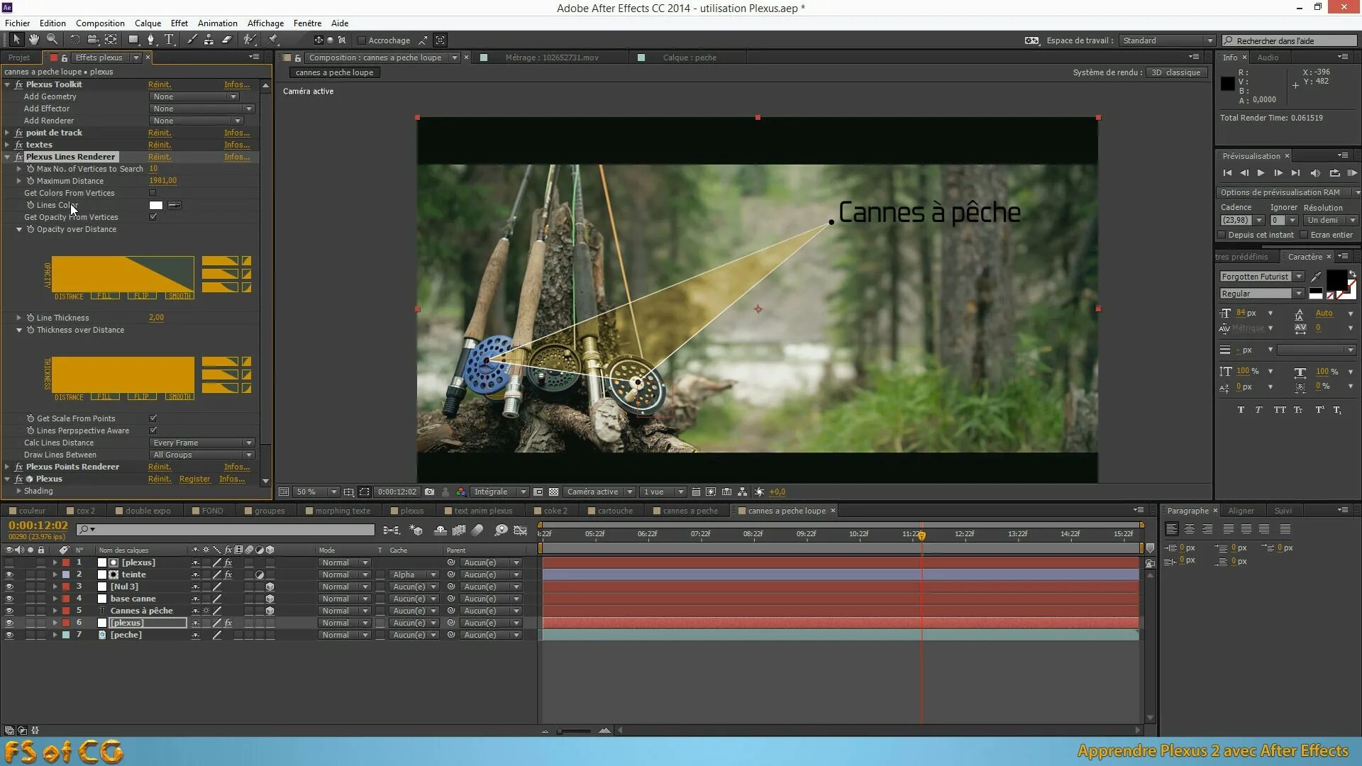Click the black text fill color swatch
The height and width of the screenshot is (766, 1362).
point(1336,279)
